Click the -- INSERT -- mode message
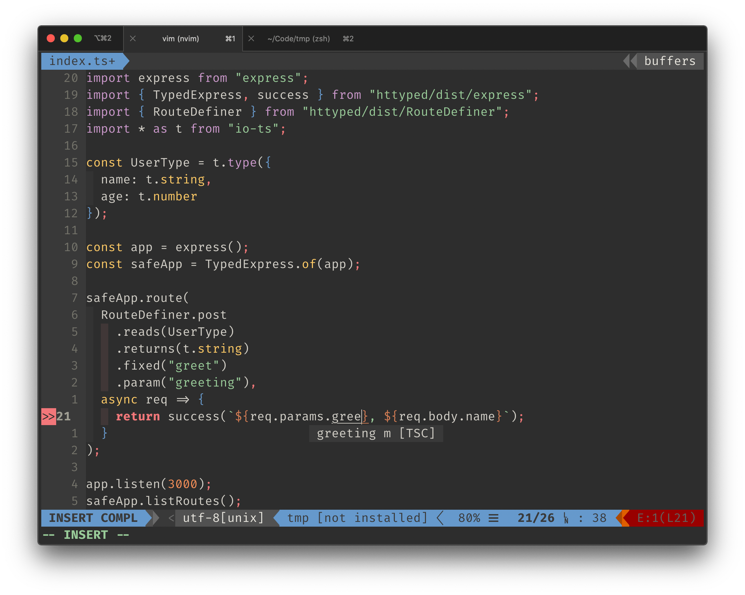The width and height of the screenshot is (745, 595). [x=86, y=535]
